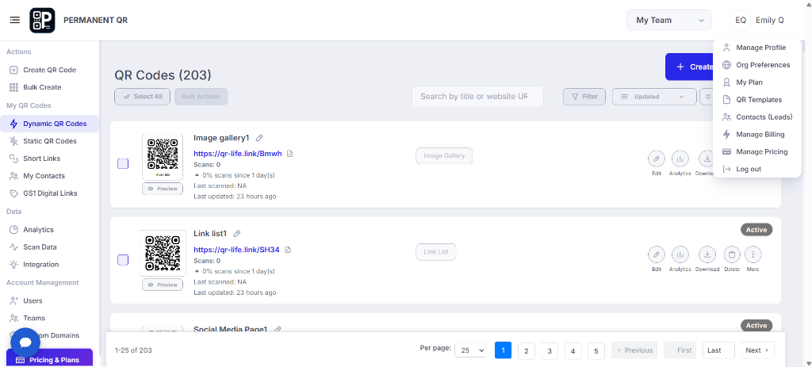This screenshot has width=812, height=367.
Task: Go to page 5
Action: (596, 350)
